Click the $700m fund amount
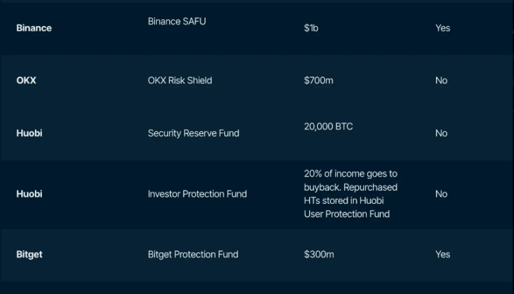Viewport: 514px width, 294px height. [319, 81]
